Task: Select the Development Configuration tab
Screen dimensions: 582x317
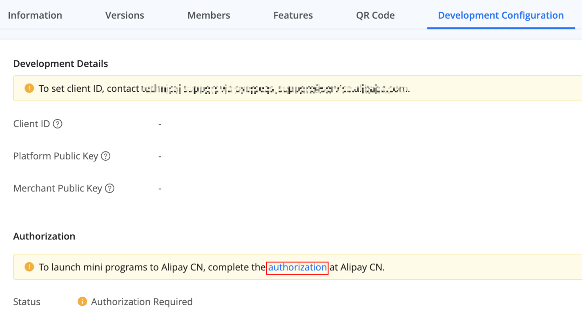Action: [x=501, y=16]
